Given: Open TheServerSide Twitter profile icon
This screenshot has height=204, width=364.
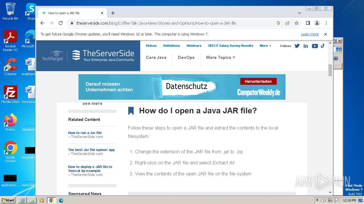Looking at the screenshot, I should coord(297,46).
